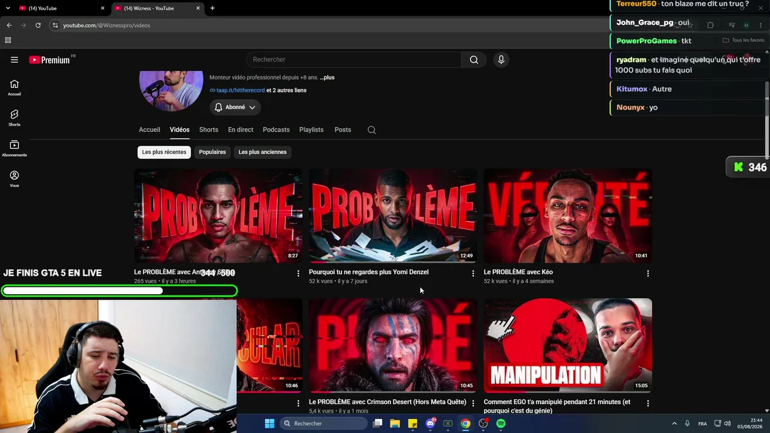The height and width of the screenshot is (433, 770).
Task: Close the (14) Wizness - YouTube tab
Action: [198, 8]
